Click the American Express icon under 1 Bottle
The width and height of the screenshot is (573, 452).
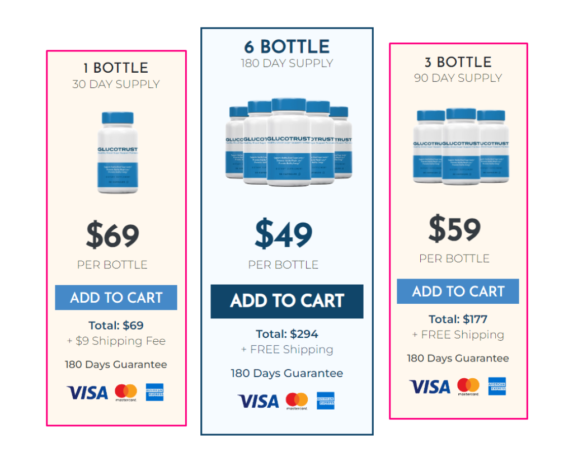[154, 393]
